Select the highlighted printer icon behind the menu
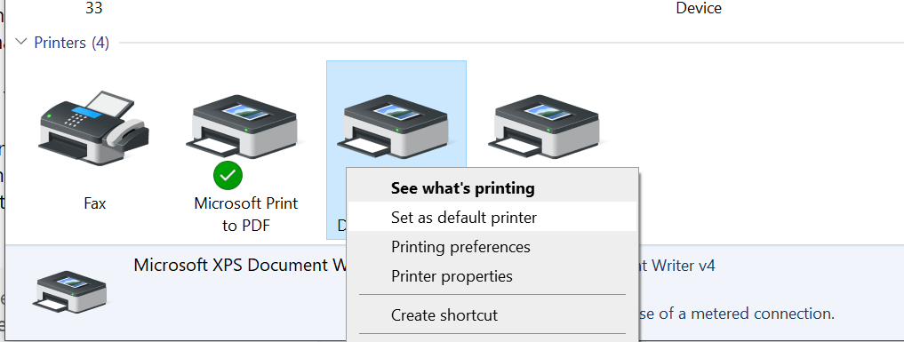This screenshot has width=904, height=342. (396, 127)
